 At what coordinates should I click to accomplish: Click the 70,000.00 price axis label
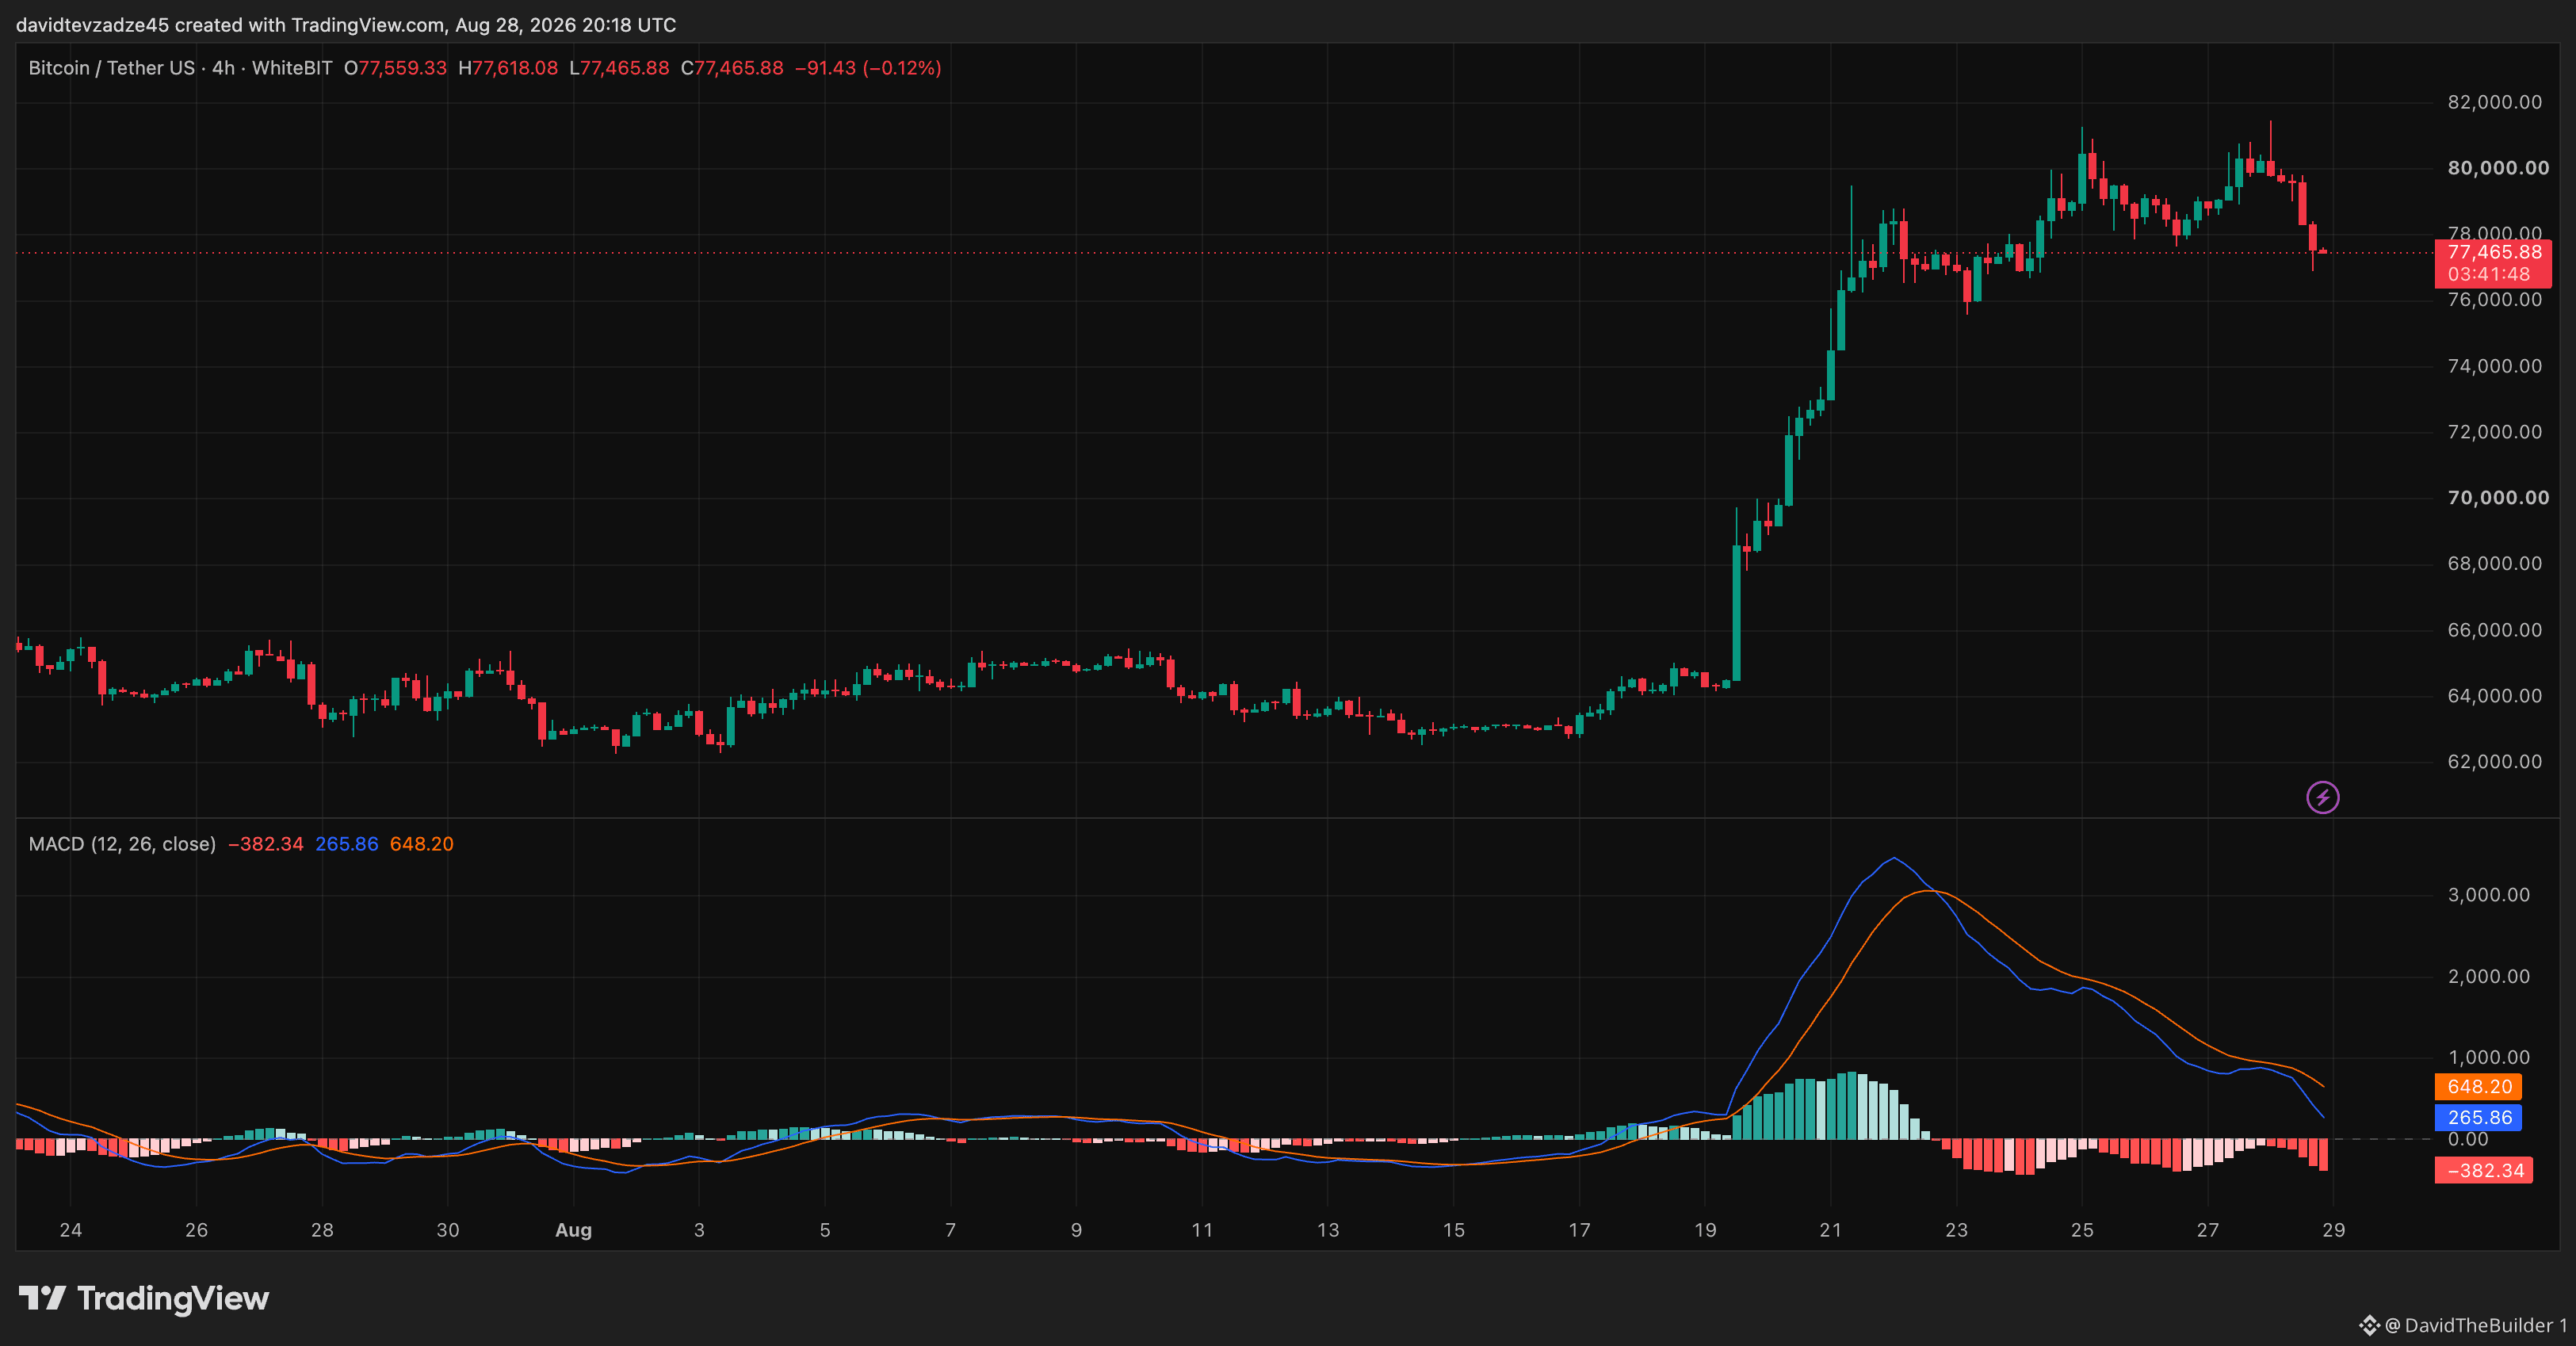[x=2498, y=498]
